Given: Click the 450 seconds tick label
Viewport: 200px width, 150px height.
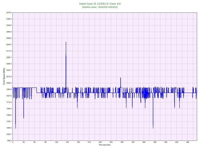Looking at the screenshot, I should coord(177,142).
